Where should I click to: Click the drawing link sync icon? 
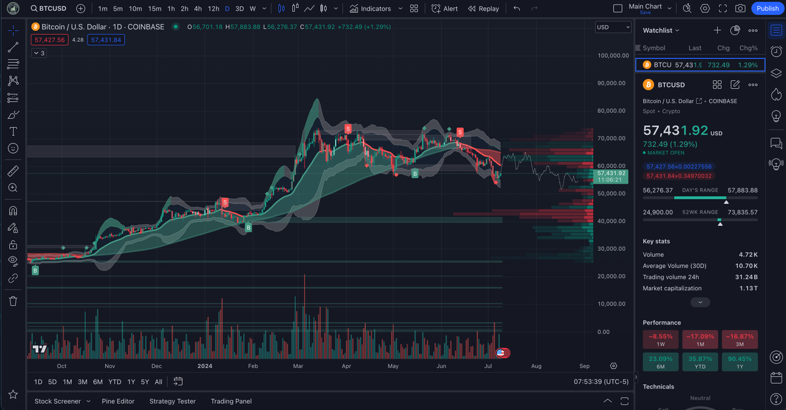pos(13,278)
